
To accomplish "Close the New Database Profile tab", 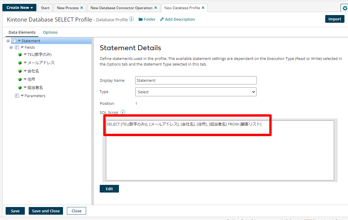I will tap(203, 8).
